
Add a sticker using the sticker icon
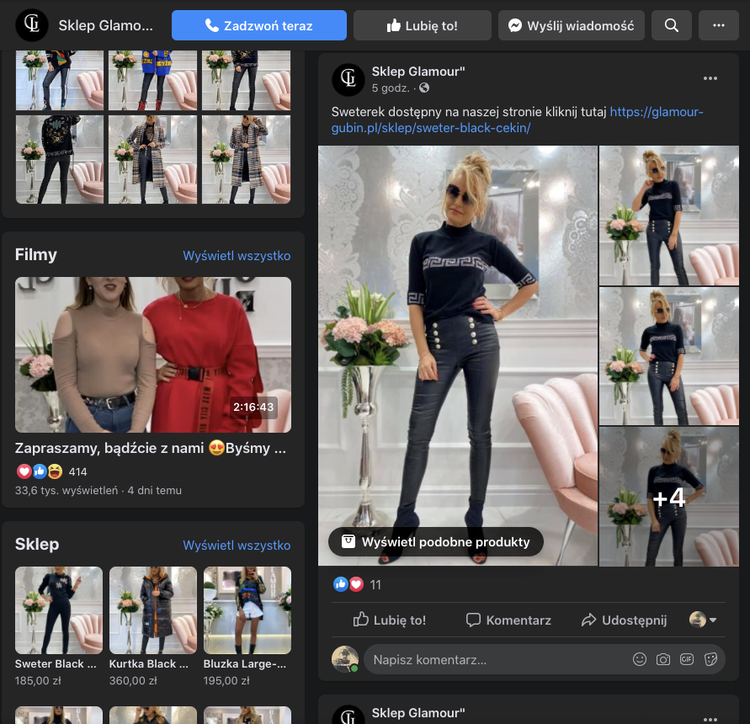click(710, 659)
